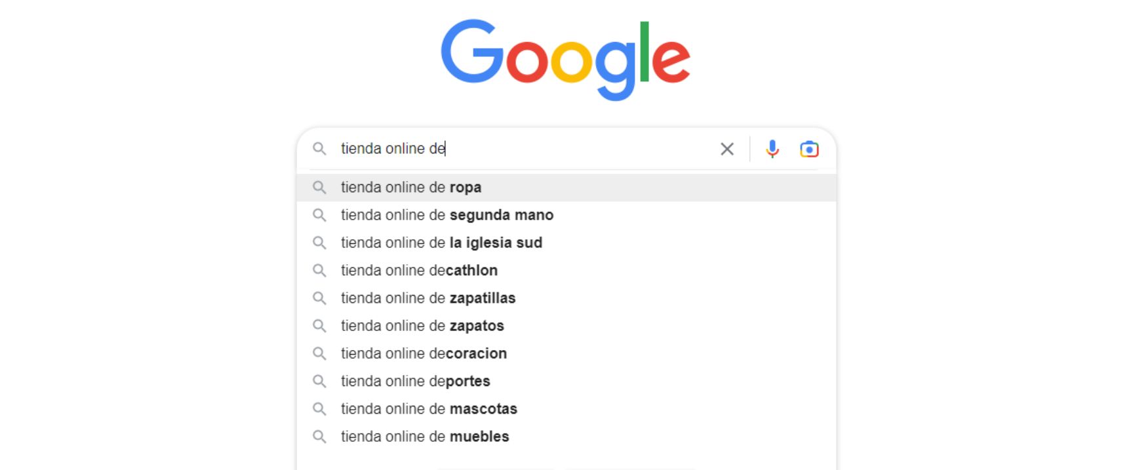Pick "tienda online decoracion" from suggestions
Viewport: 1133px width, 470px height.
pyautogui.click(x=424, y=353)
